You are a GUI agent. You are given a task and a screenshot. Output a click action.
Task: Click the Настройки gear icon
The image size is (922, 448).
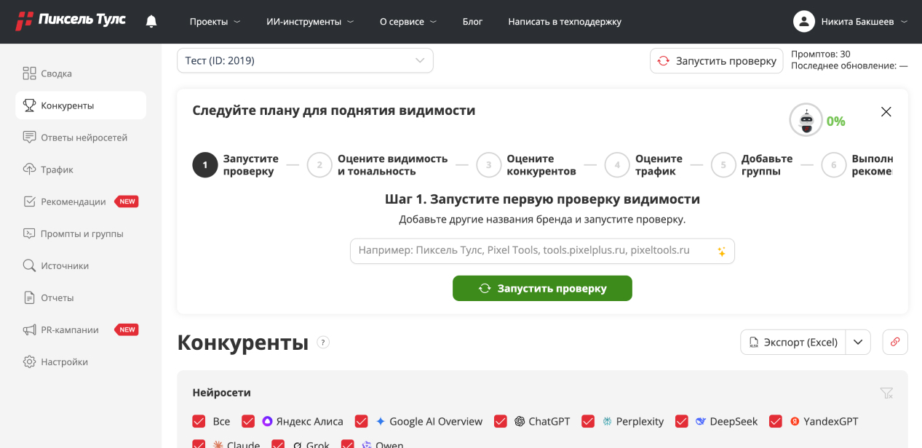(x=29, y=361)
